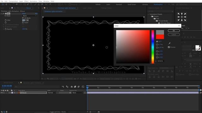The image size is (202, 113).
Task: Click the draft 3D icon in timeline
Action: point(67,87)
